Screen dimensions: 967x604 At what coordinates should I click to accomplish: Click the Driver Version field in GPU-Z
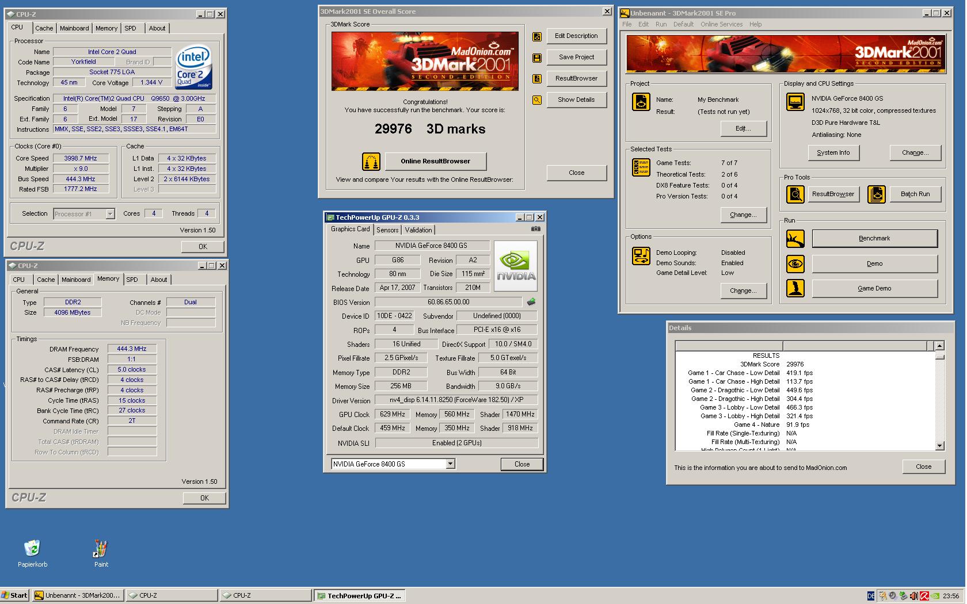(456, 400)
